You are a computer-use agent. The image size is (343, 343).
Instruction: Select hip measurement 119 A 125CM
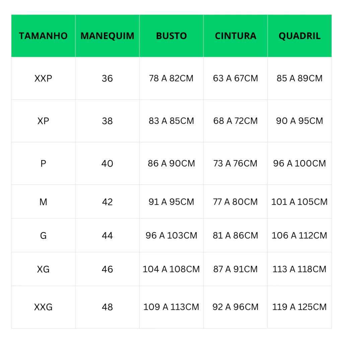point(300,307)
